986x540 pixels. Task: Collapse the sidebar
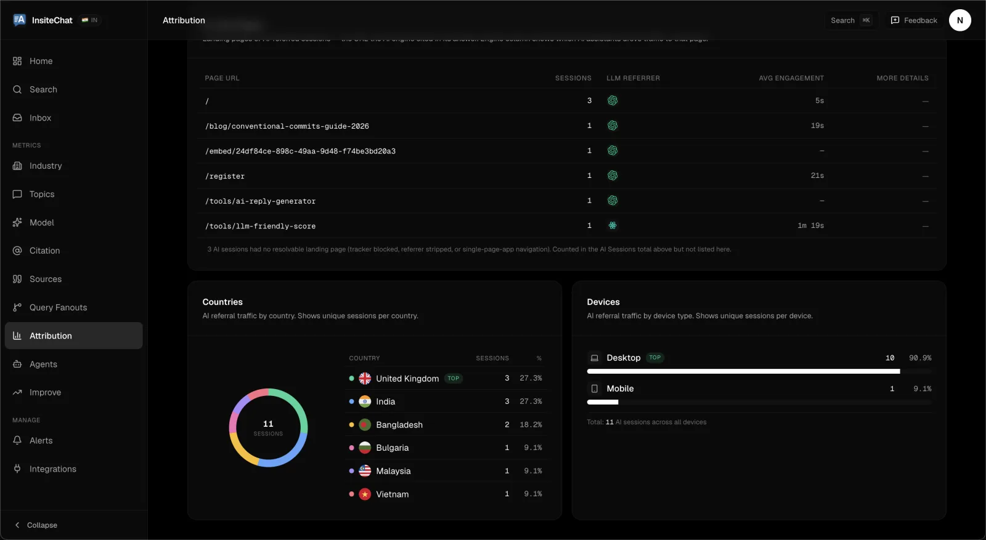(36, 525)
